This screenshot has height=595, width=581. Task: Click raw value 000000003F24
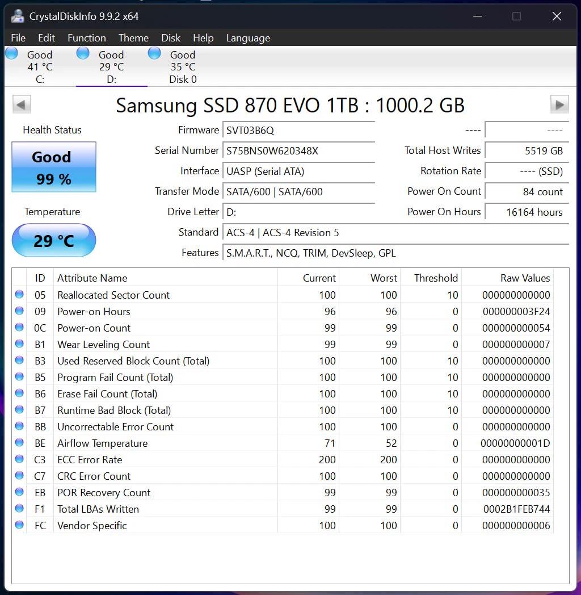click(516, 311)
